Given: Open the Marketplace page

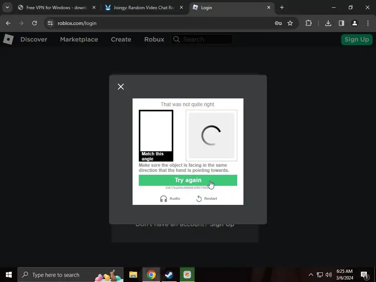Looking at the screenshot, I should [x=79, y=39].
